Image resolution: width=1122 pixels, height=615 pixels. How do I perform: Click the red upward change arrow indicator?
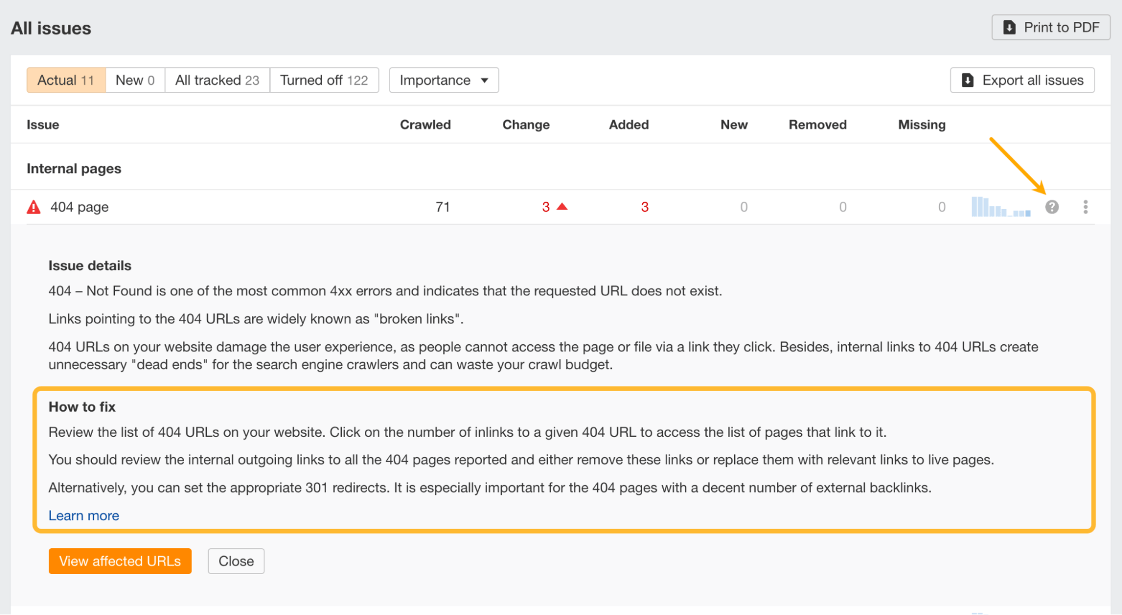pyautogui.click(x=562, y=206)
